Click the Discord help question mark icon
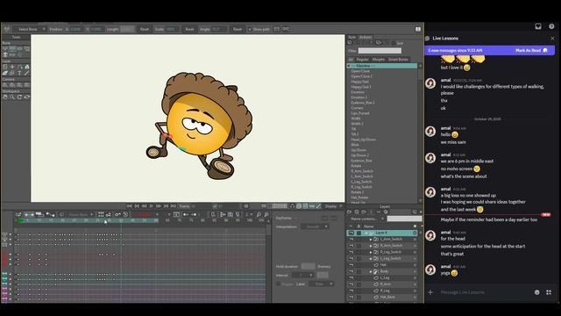Viewport: 561px width, 316px height. [551, 26]
